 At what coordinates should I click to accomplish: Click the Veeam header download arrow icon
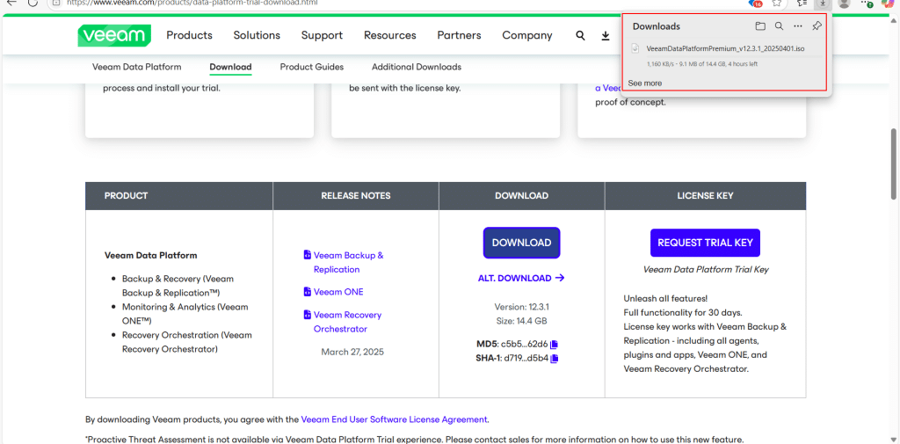point(605,36)
